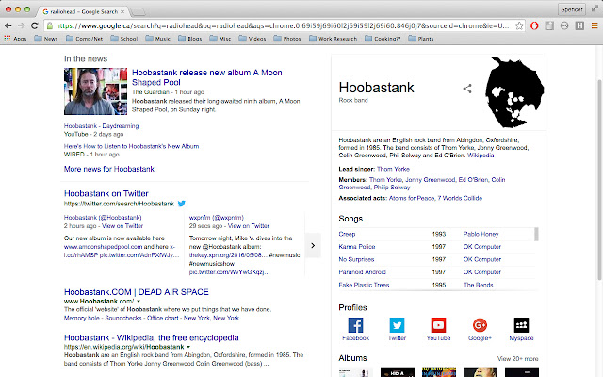The image size is (603, 377).
Task: Click the browser forward arrow
Action: pyautogui.click(x=21, y=25)
